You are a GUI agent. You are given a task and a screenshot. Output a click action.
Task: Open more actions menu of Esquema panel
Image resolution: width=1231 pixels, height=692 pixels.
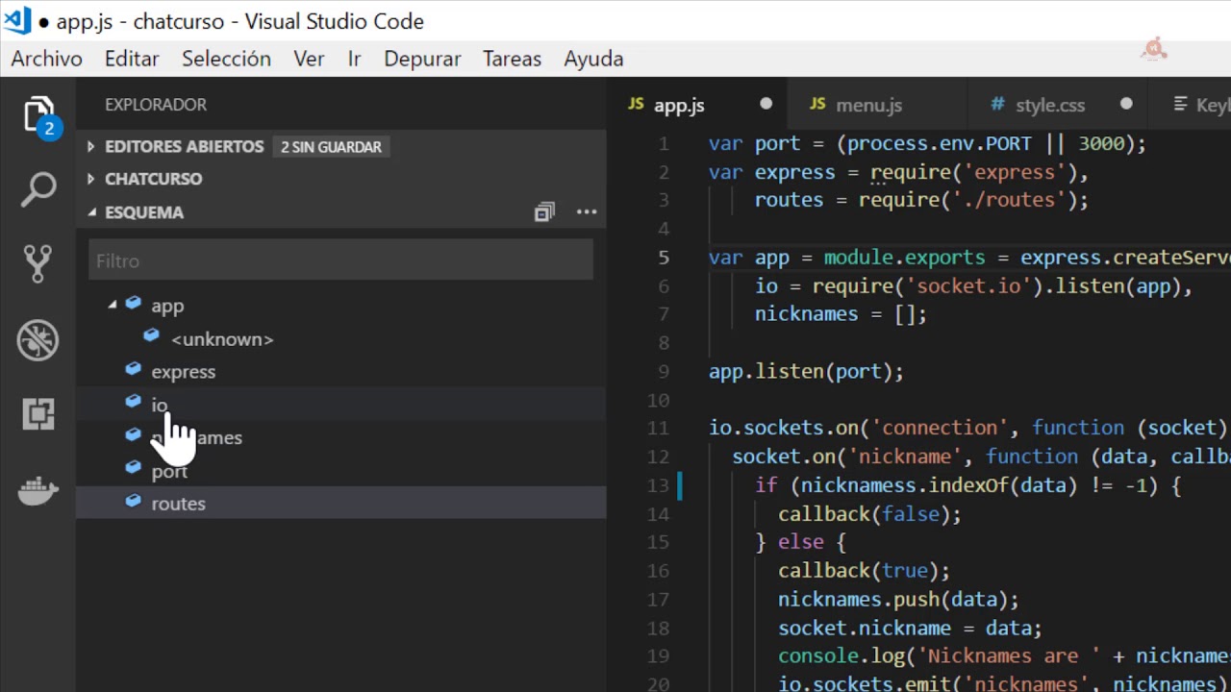tap(587, 212)
